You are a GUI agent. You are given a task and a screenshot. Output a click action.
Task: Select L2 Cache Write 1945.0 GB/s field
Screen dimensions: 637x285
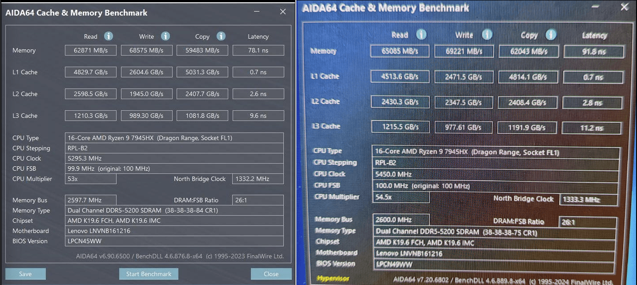146,94
